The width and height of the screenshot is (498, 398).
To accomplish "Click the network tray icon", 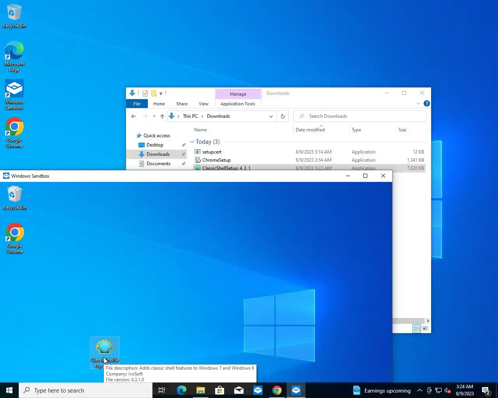I will click(x=438, y=390).
